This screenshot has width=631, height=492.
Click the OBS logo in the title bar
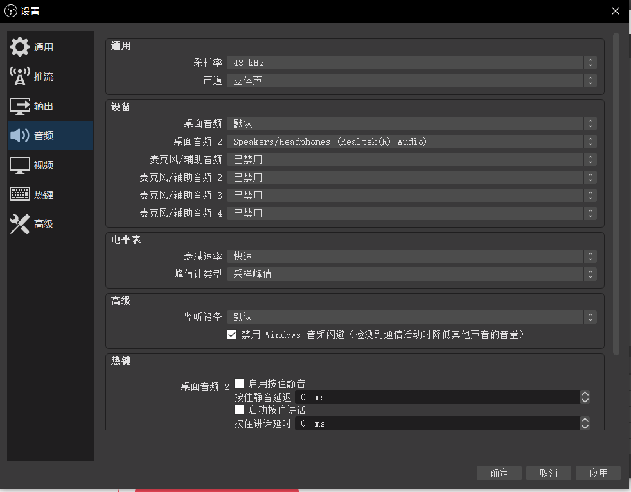pyautogui.click(x=10, y=11)
